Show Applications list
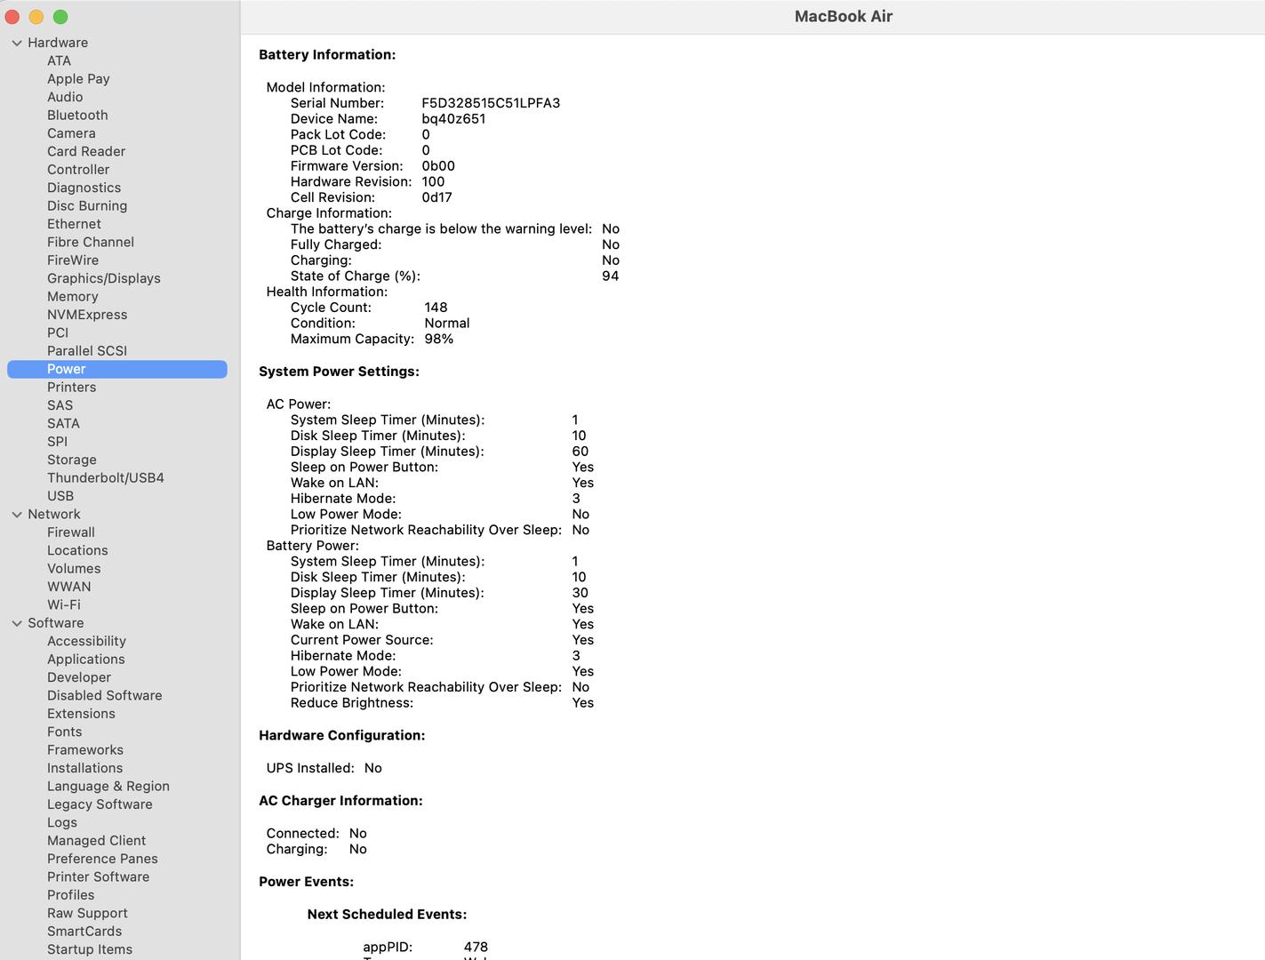1265x960 pixels. click(86, 660)
